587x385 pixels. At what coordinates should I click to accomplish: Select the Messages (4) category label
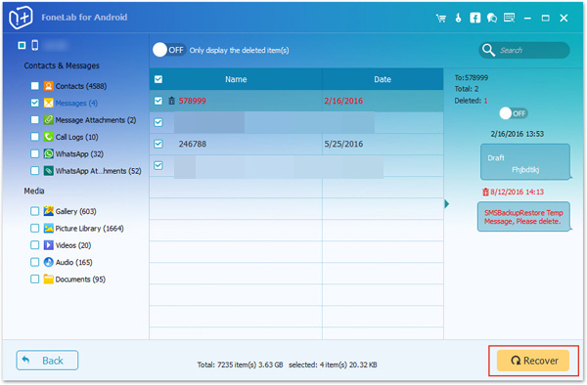tap(76, 104)
